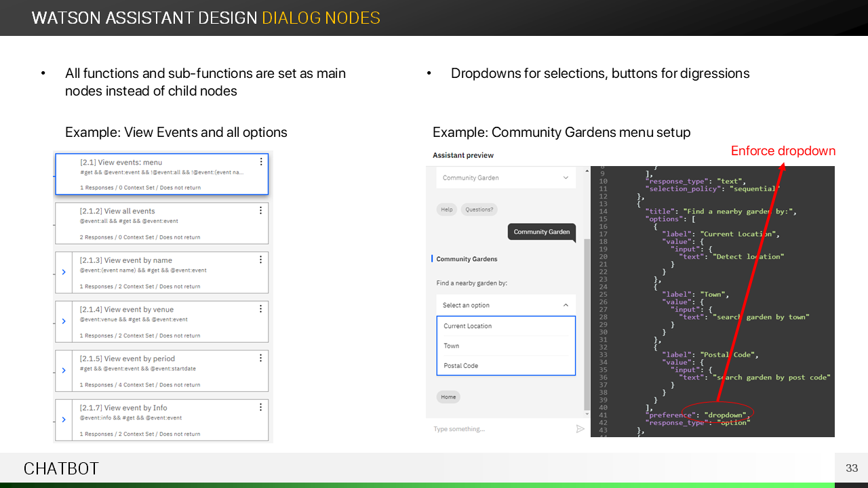The height and width of the screenshot is (488, 868).
Task: Expand the View event by period node
Action: pyautogui.click(x=64, y=370)
